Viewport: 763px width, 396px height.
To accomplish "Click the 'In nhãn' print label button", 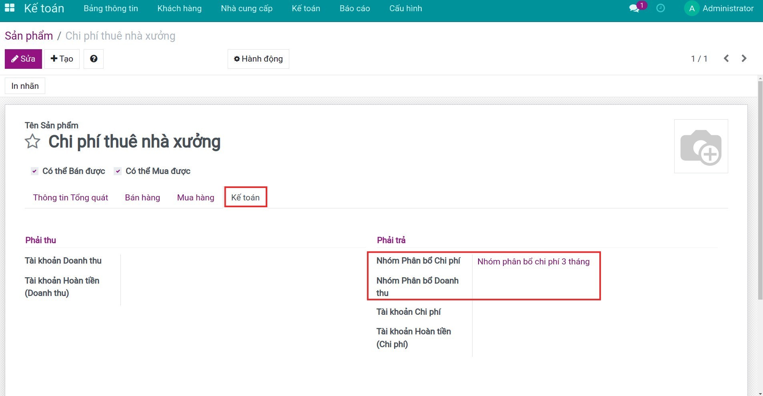I will (25, 86).
